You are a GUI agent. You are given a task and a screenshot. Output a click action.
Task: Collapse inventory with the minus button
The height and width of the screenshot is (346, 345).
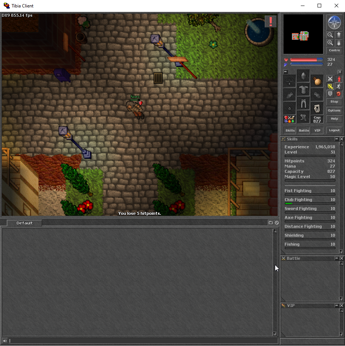pos(286,72)
